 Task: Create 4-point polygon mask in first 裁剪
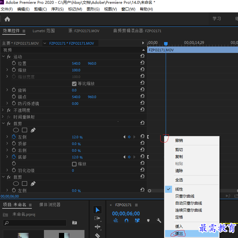[x=25, y=130]
